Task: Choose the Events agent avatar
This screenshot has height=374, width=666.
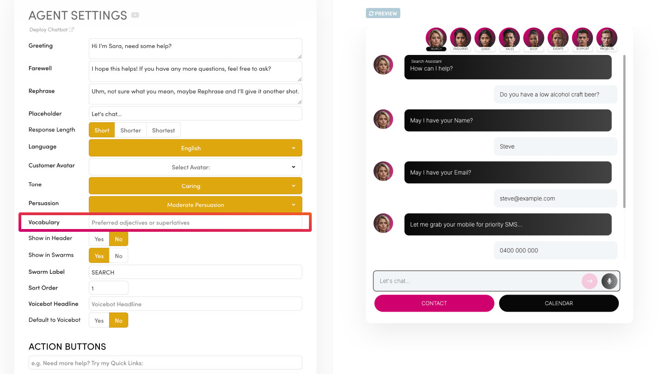Action: point(558,38)
